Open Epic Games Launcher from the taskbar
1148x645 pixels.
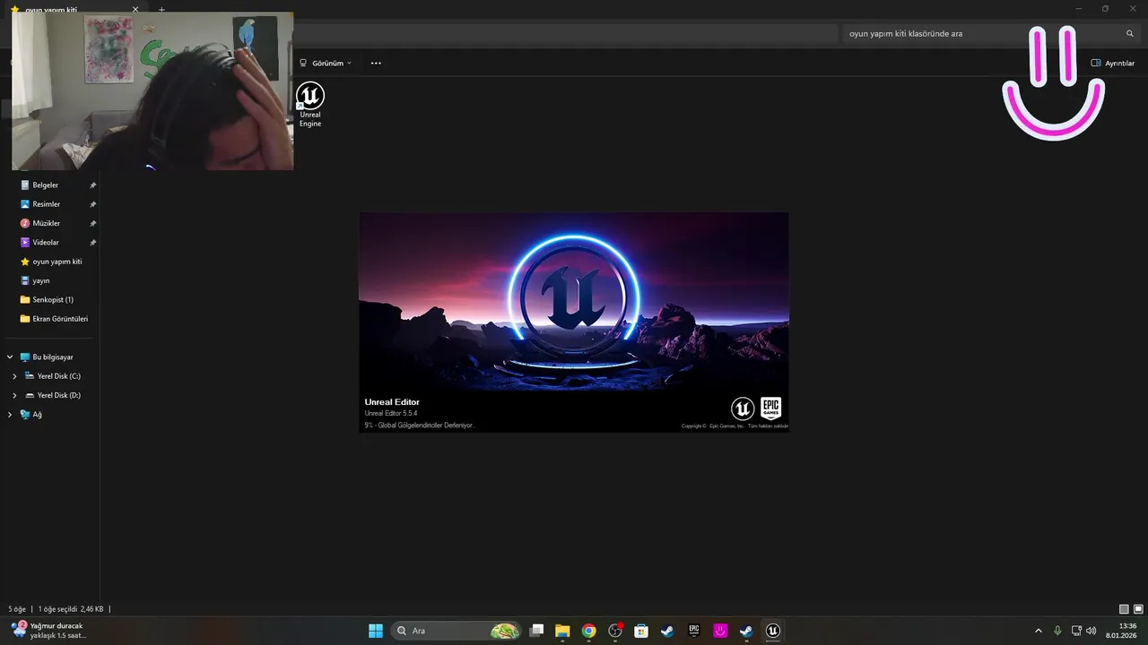pos(693,631)
